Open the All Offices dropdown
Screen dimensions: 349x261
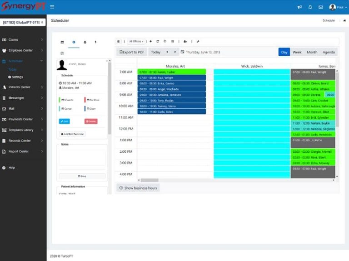click(x=136, y=41)
